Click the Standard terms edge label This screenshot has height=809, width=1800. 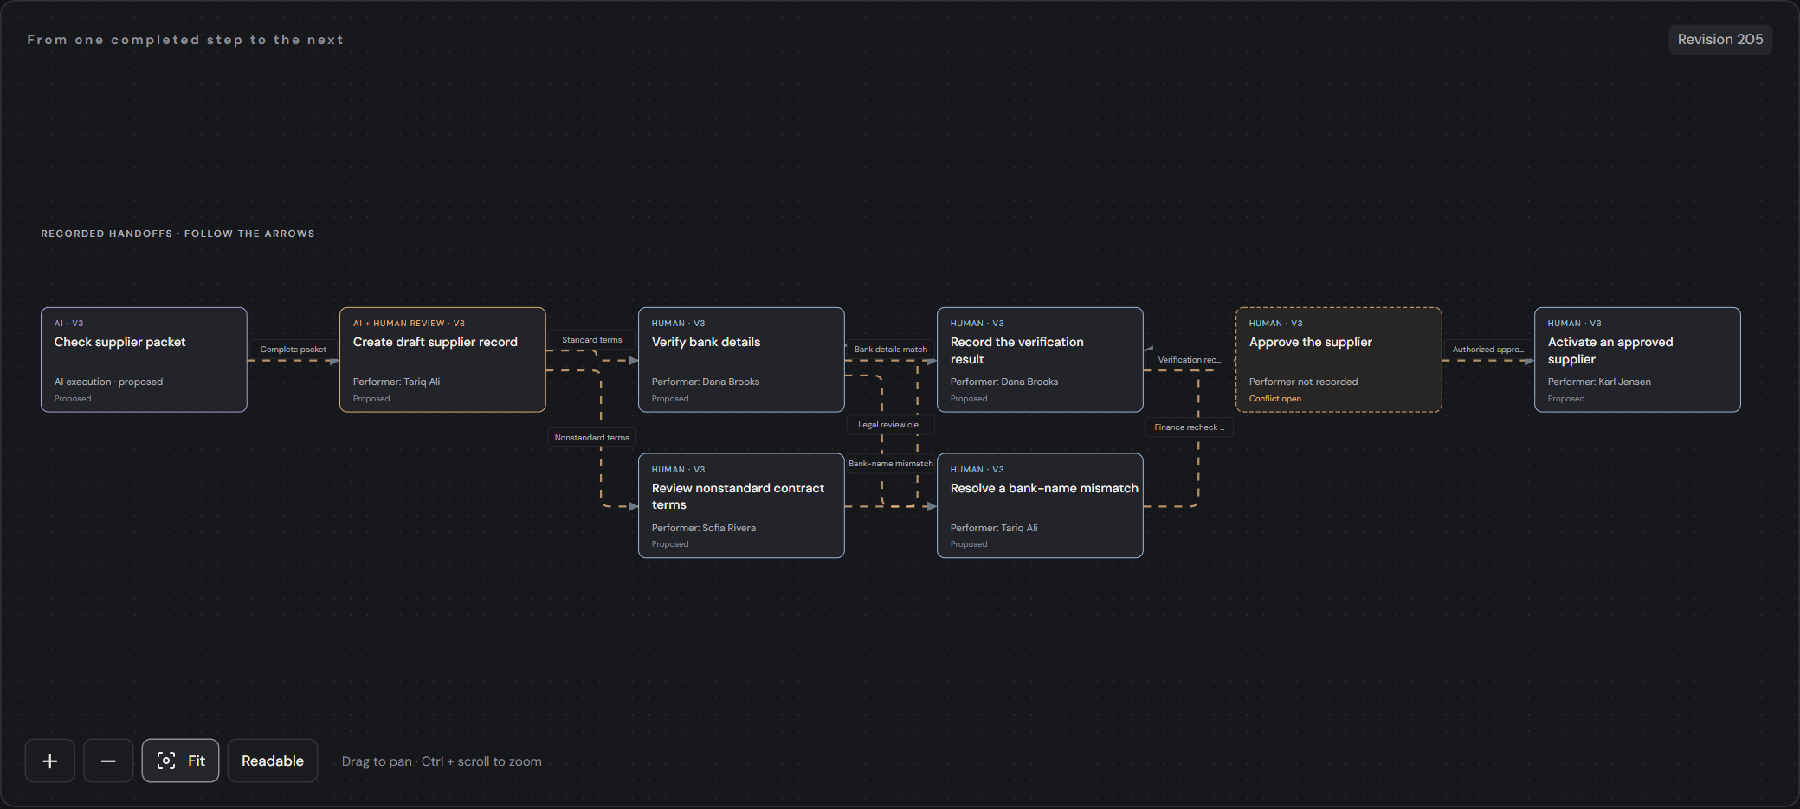(592, 340)
